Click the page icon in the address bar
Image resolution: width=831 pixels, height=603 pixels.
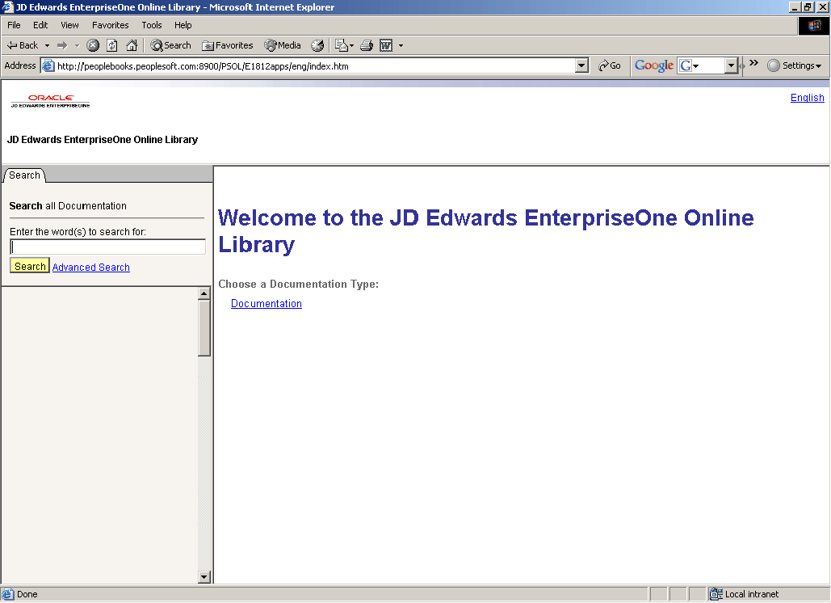pos(48,65)
